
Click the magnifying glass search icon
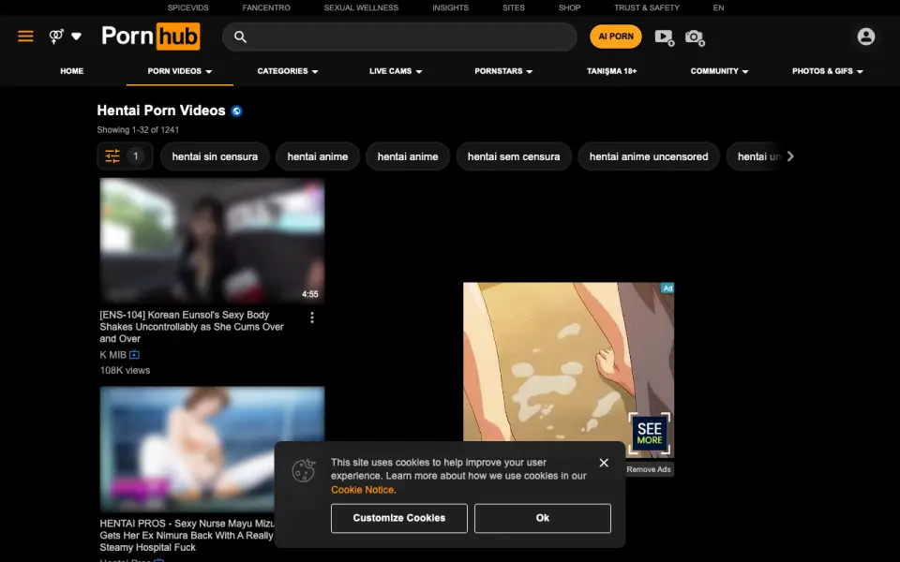tap(240, 37)
